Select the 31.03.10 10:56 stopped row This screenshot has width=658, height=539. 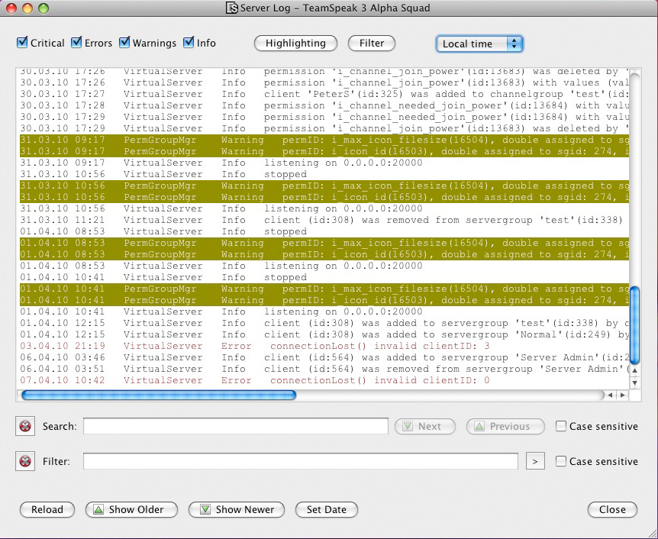324,174
